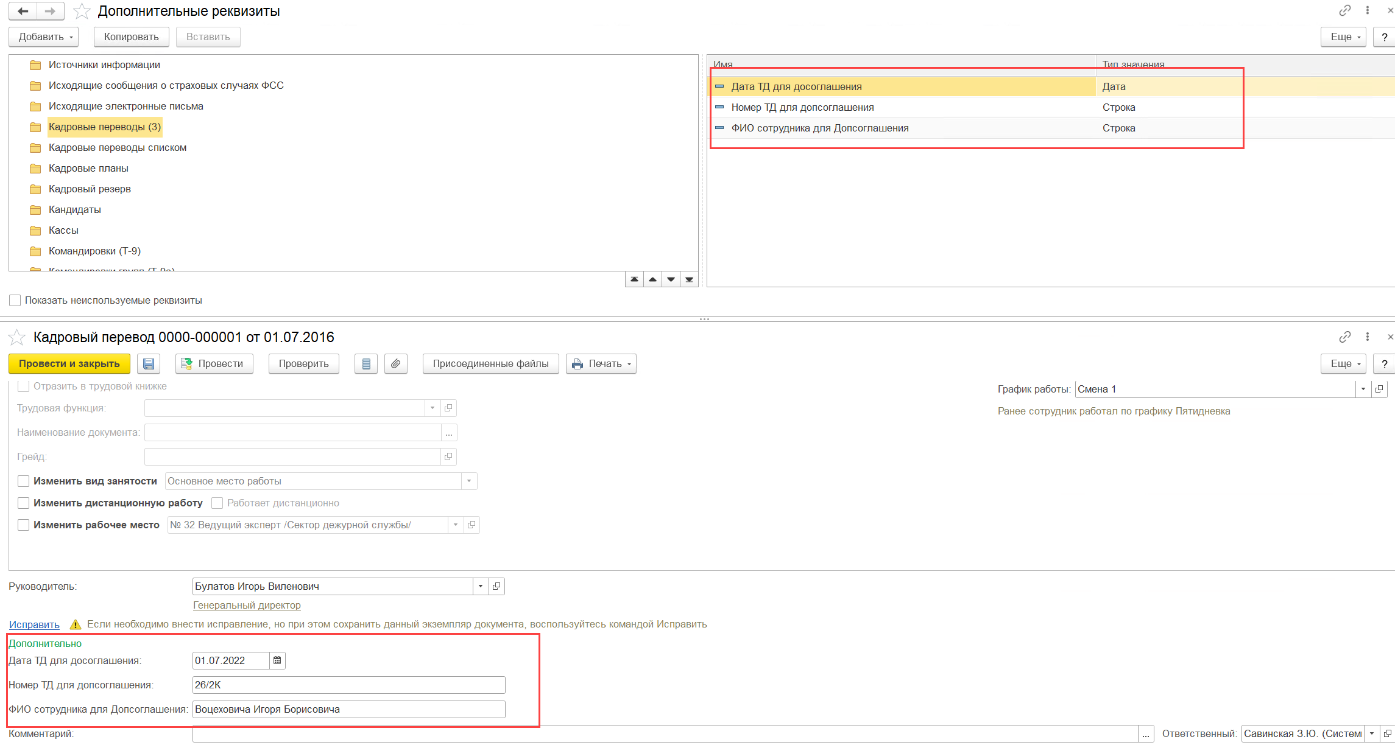Open help in Дополнительные реквизиты toolbar
Image resolution: width=1395 pixels, height=748 pixels.
pos(1385,37)
